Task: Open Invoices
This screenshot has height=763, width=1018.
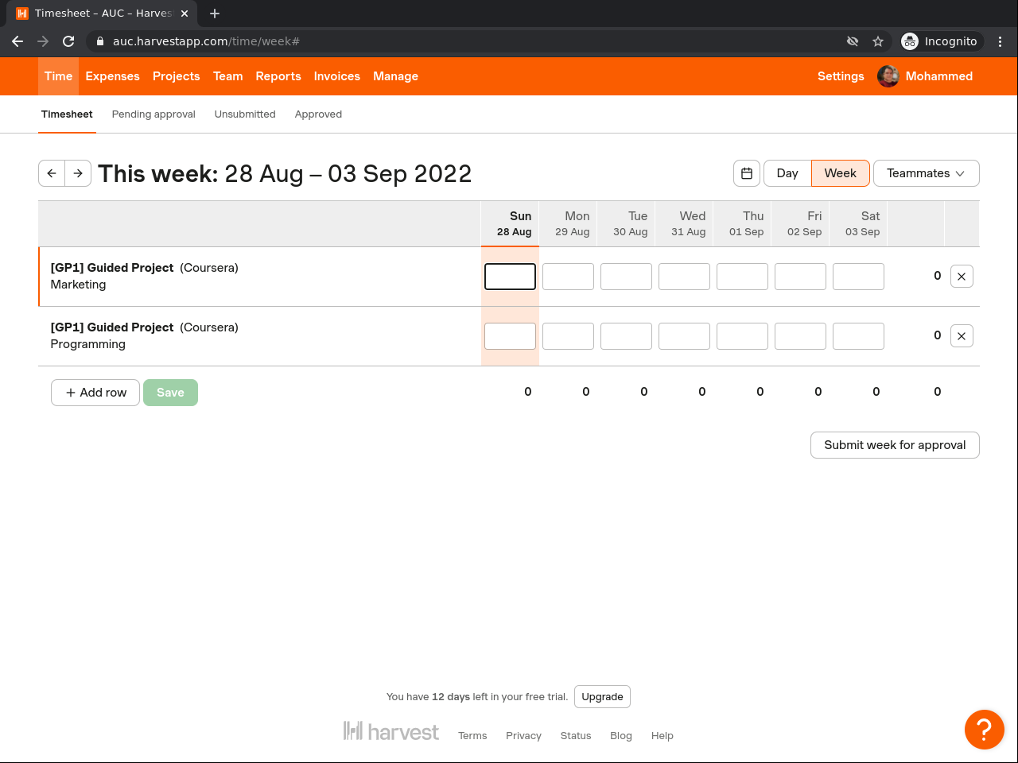Action: point(337,76)
